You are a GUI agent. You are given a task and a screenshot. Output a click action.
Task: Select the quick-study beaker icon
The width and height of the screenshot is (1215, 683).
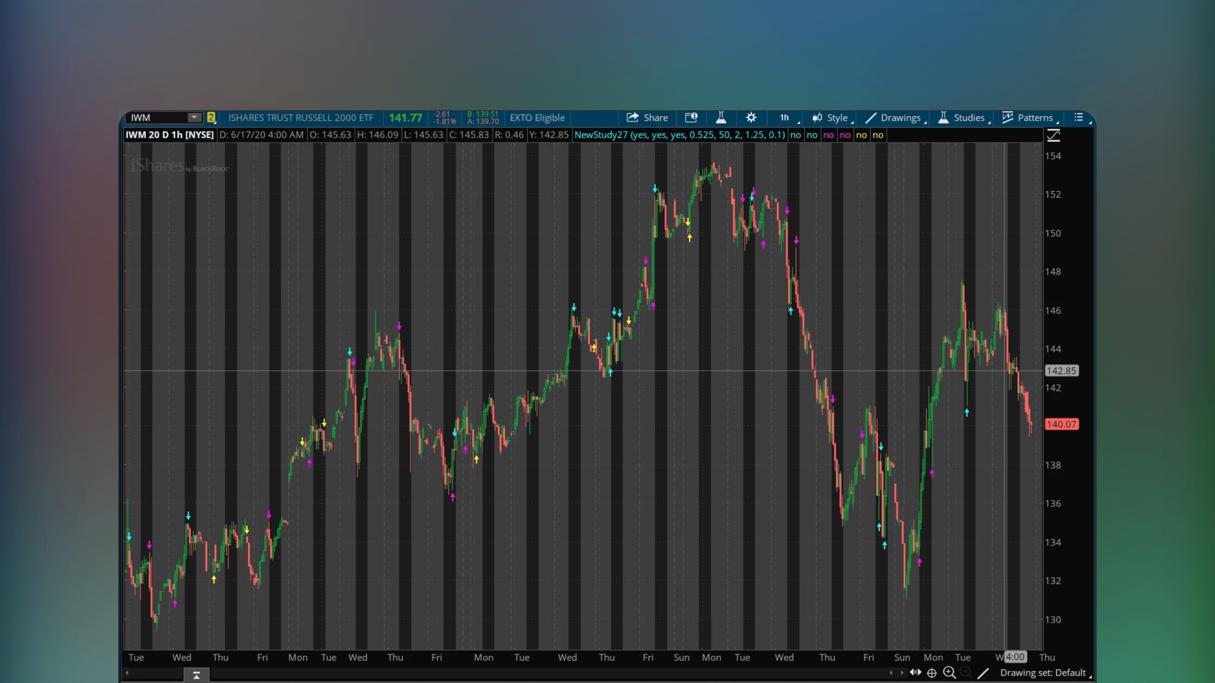point(721,117)
